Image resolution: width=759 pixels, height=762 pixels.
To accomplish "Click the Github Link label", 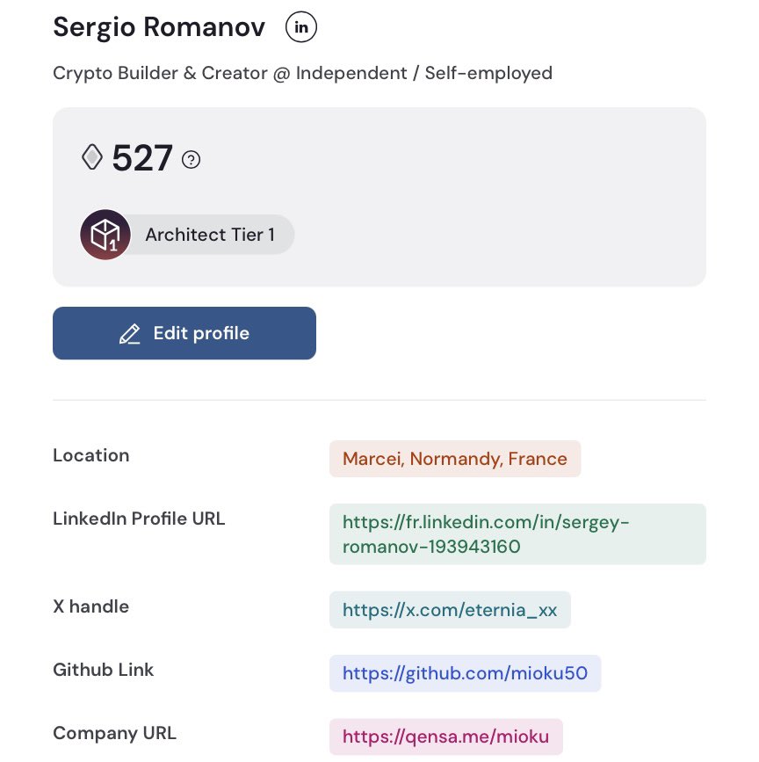I will pos(104,670).
